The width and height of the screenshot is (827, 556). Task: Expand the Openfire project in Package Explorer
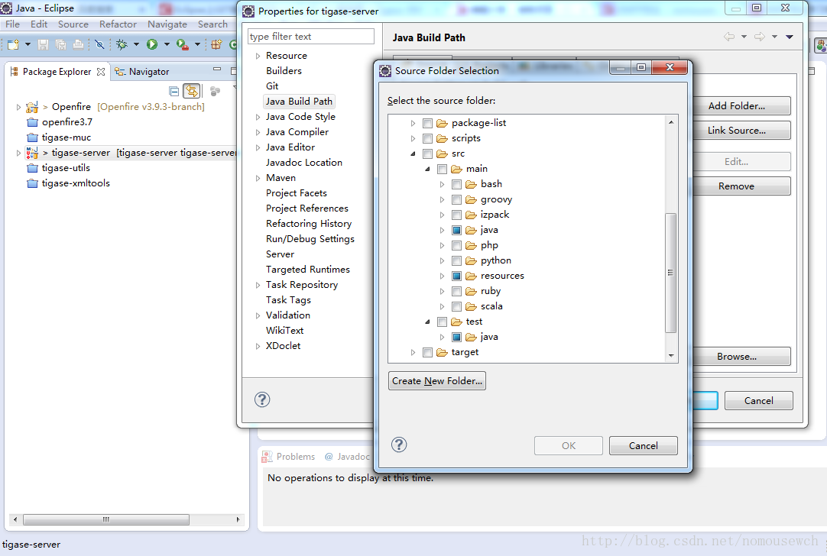[x=18, y=107]
